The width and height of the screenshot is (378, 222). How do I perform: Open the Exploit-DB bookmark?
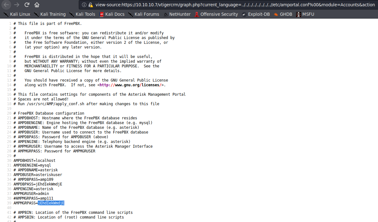[x=256, y=14]
